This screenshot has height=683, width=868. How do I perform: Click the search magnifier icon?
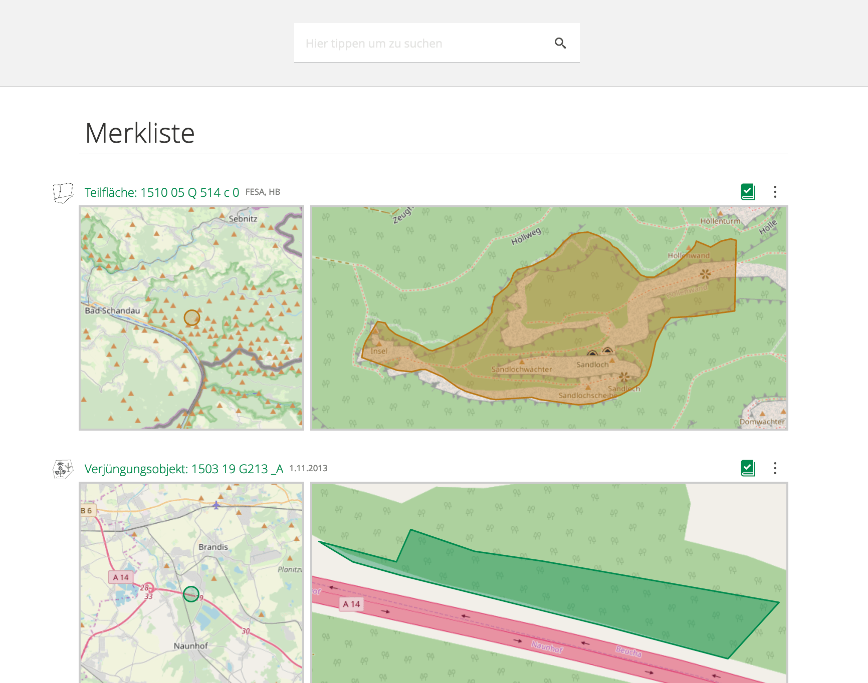pyautogui.click(x=560, y=44)
